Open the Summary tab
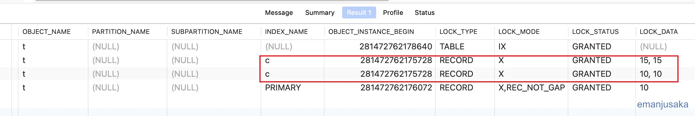695x116 pixels. [x=320, y=12]
